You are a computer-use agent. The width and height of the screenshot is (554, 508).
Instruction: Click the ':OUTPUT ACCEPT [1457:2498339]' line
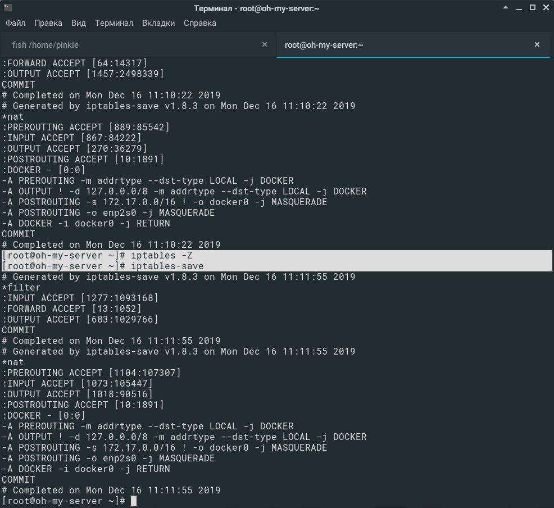[x=83, y=74]
